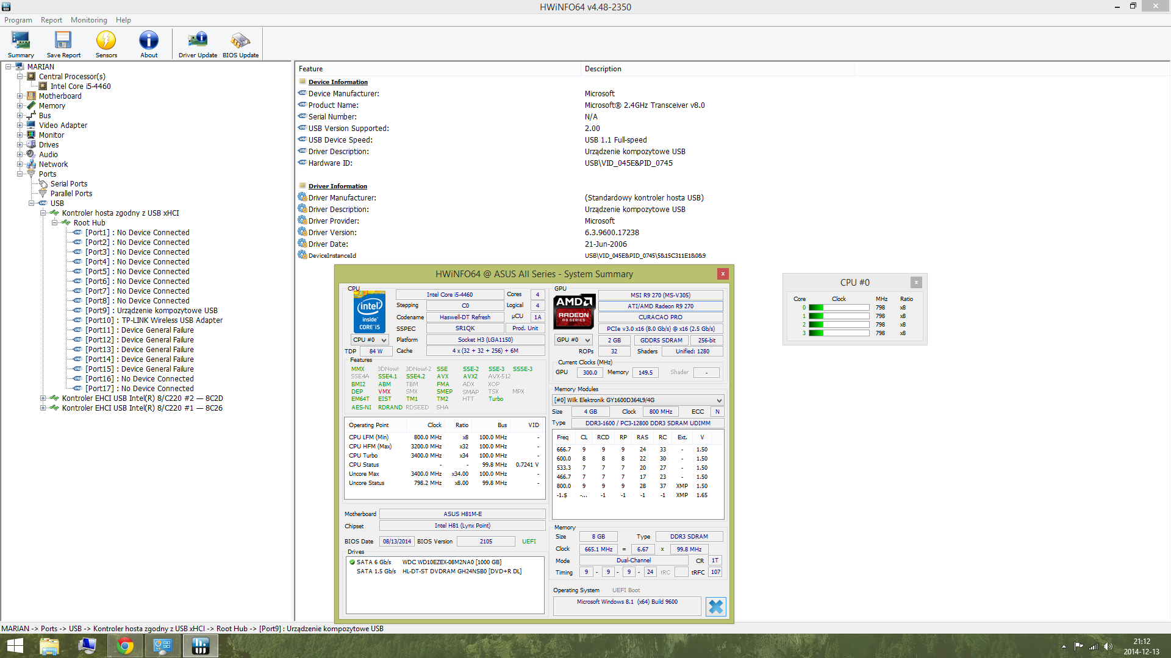1171x658 pixels.
Task: Open the Sensors tool
Action: (x=106, y=44)
